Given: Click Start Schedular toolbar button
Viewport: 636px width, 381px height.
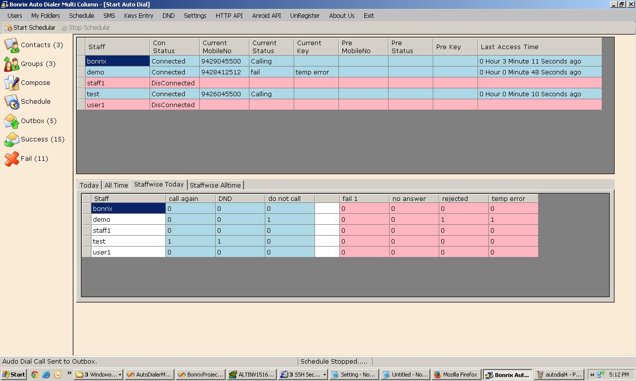Looking at the screenshot, I should pyautogui.click(x=30, y=28).
